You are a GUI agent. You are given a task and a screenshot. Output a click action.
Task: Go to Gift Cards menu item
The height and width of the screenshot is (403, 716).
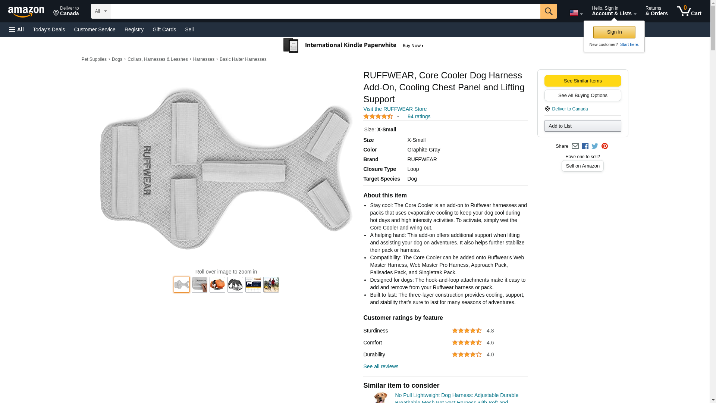[164, 29]
